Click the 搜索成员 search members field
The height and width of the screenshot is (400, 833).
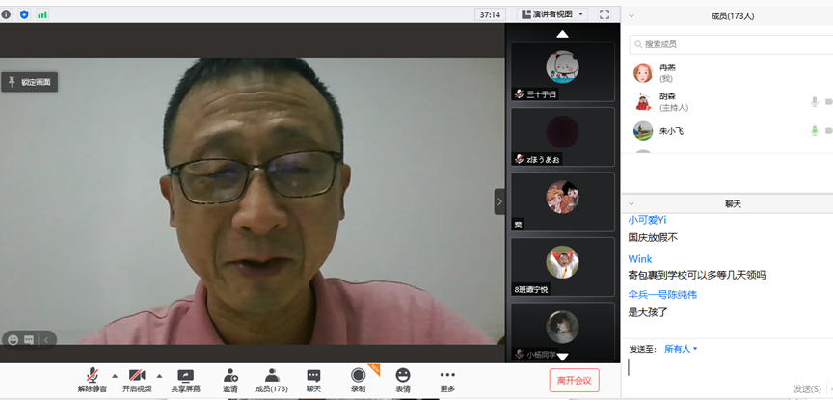[728, 44]
